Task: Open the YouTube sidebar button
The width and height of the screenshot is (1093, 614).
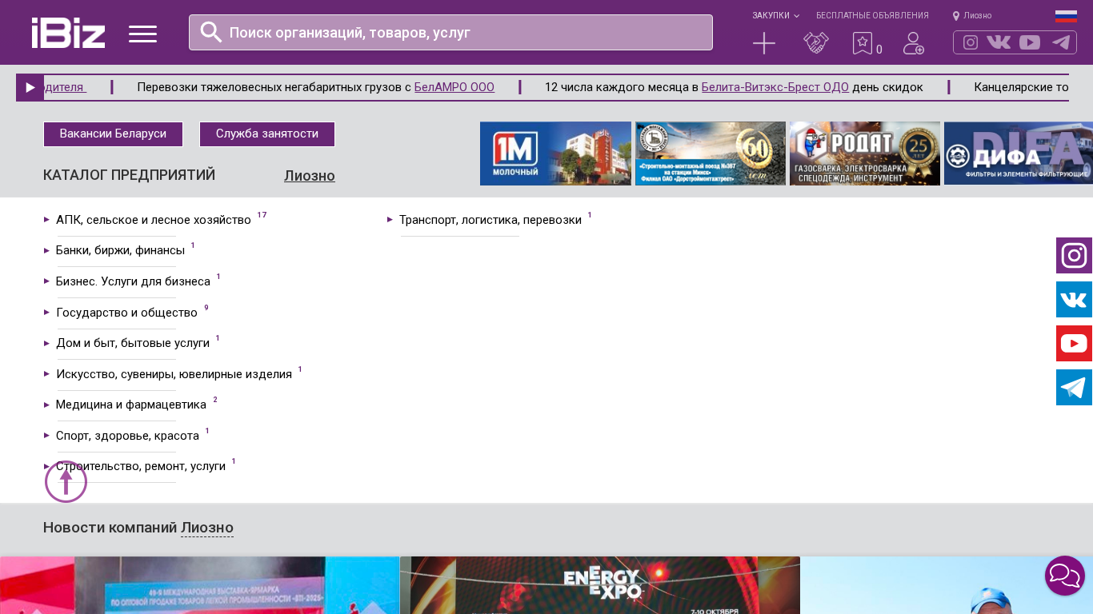Action: (x=1074, y=344)
